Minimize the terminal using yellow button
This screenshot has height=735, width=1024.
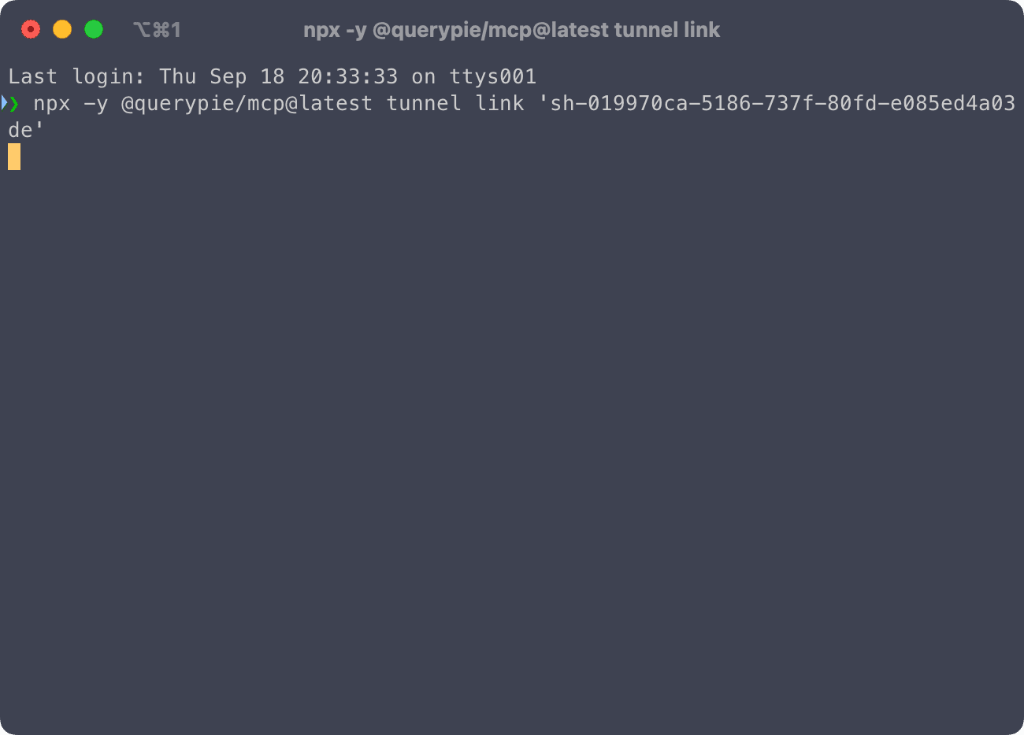tap(62, 30)
